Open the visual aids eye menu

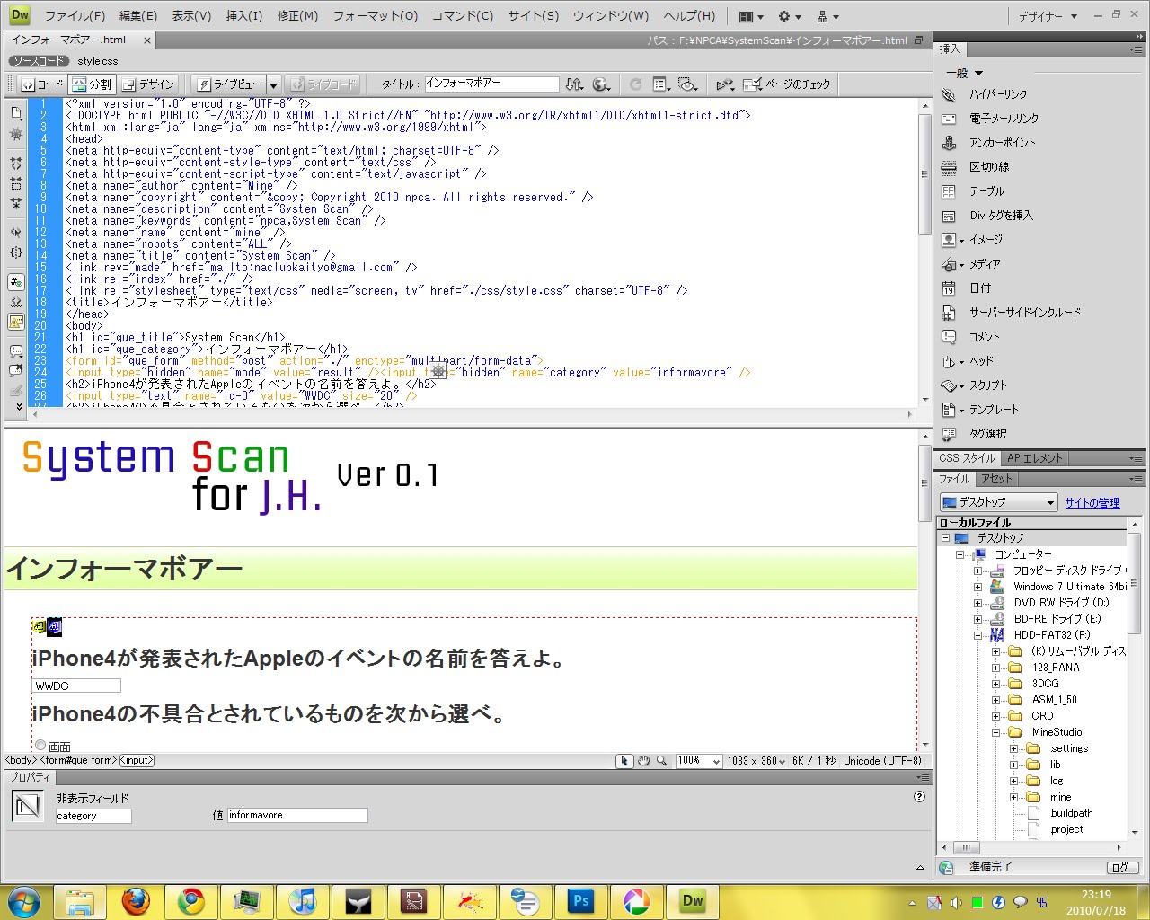pos(688,84)
